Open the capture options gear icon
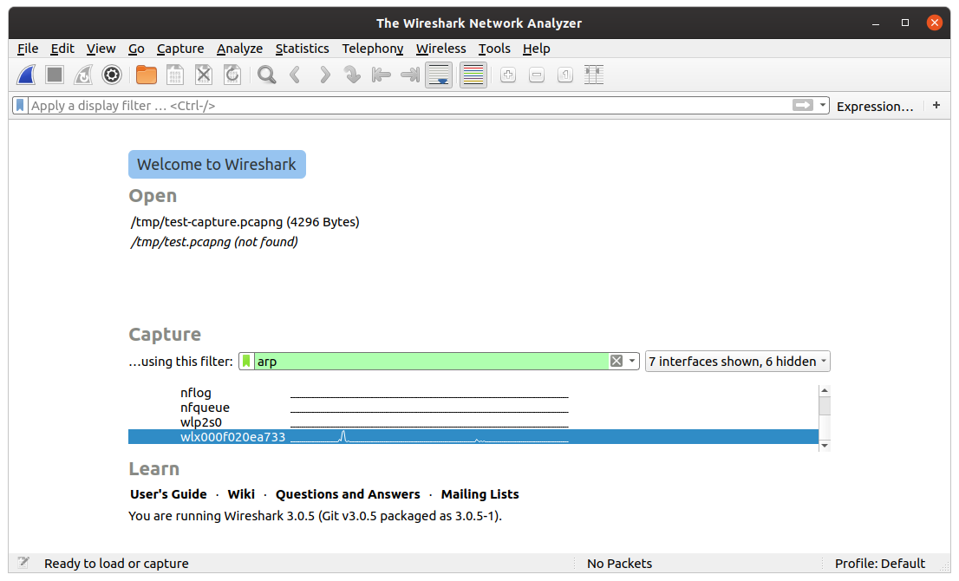Image resolution: width=959 pixels, height=581 pixels. click(111, 75)
